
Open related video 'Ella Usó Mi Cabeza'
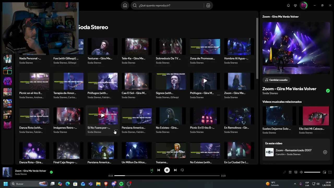pos(314,116)
